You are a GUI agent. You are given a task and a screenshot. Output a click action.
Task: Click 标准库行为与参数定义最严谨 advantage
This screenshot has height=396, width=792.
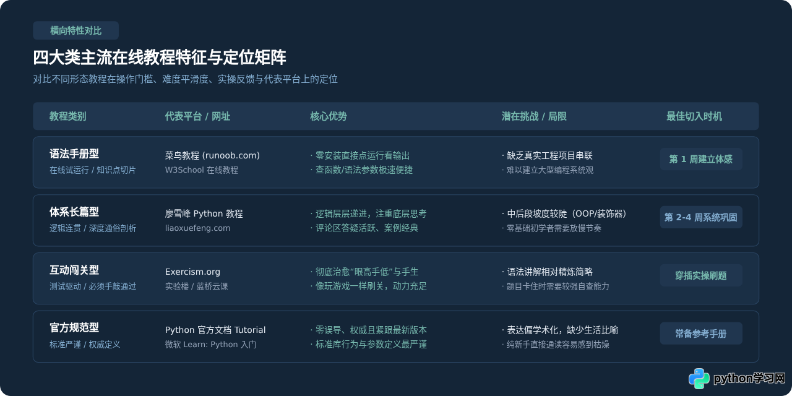click(368, 344)
